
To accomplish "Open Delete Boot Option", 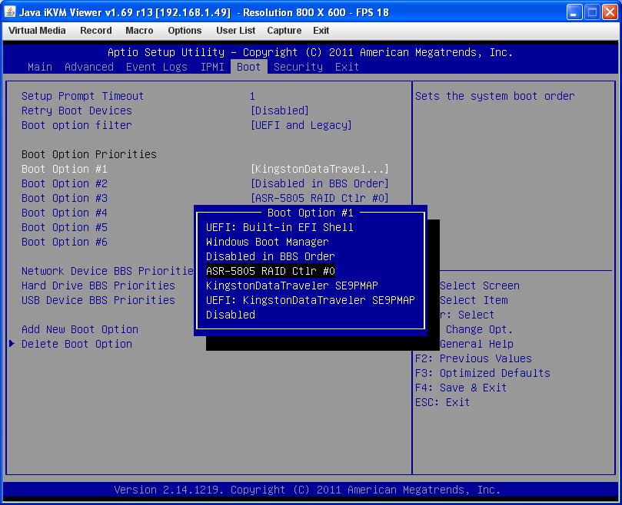I will [x=77, y=344].
